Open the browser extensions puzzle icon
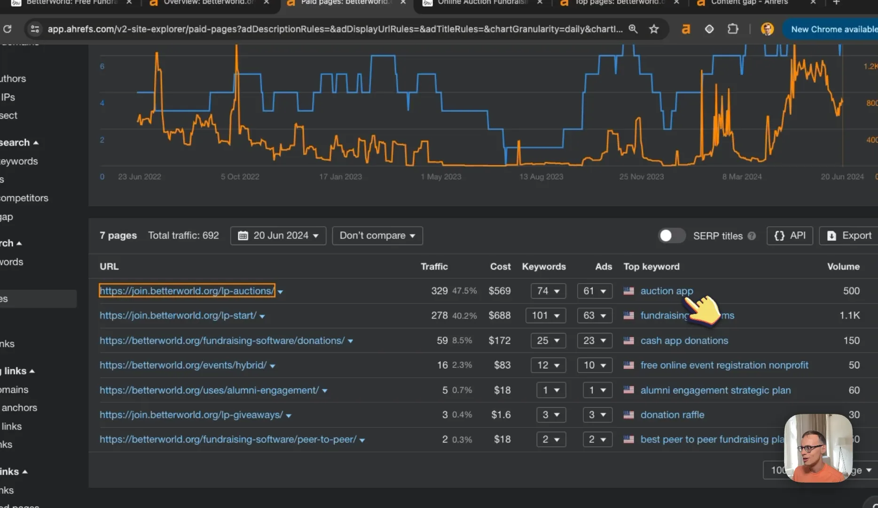Viewport: 878px width, 508px height. [x=733, y=29]
